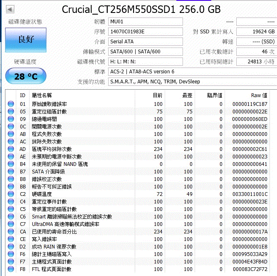Click status orb for attribute F7
This screenshot has width=277, height=276.
(11, 261)
